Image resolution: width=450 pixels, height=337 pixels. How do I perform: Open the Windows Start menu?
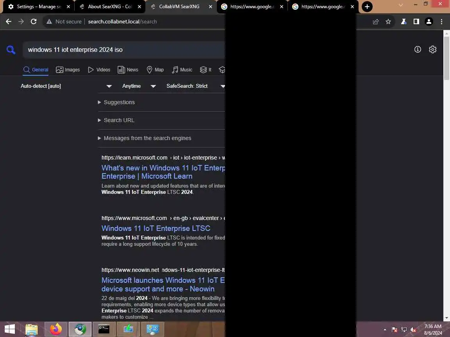10,329
